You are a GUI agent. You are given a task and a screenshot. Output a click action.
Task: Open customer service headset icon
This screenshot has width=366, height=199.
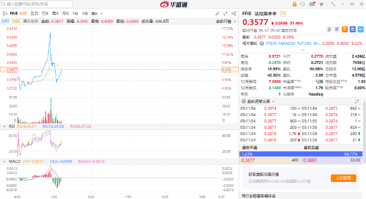point(304,4)
